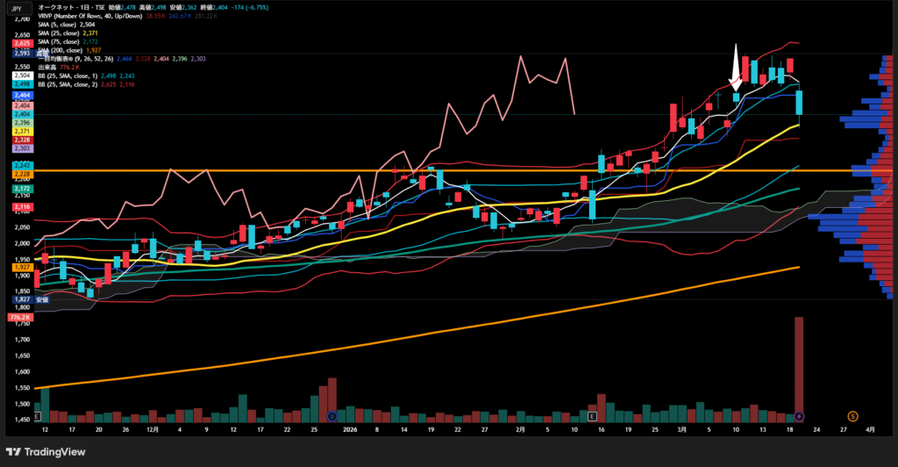
Task: Click the red 2,625 price label
Action: pyautogui.click(x=22, y=42)
